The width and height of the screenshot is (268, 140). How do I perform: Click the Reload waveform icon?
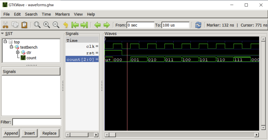(198, 25)
